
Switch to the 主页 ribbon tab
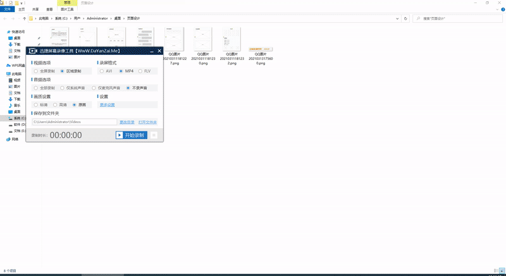coord(22,9)
